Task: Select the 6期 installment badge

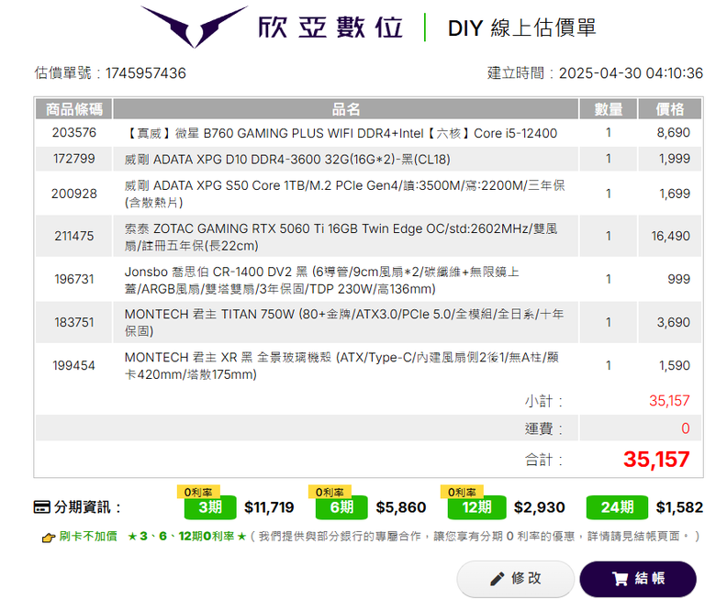Action: 341,507
